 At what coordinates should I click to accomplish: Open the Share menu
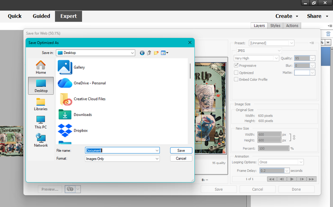(x=317, y=16)
